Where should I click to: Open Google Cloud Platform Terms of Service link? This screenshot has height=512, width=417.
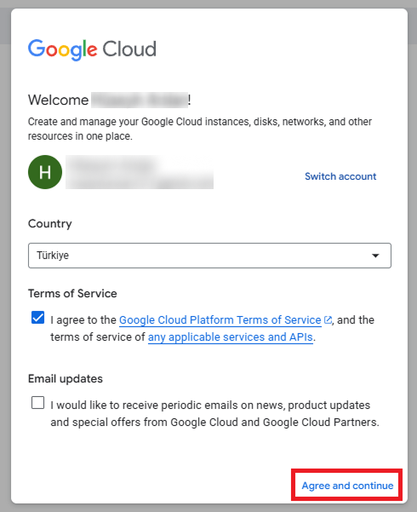coord(220,320)
